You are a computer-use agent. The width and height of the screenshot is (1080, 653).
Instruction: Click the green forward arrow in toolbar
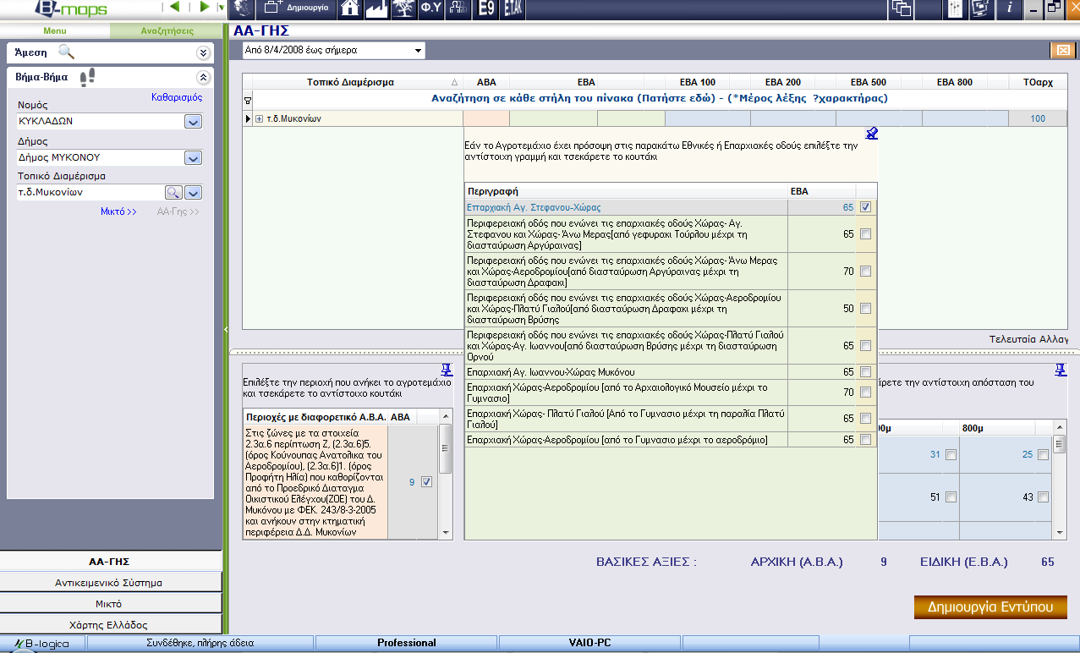pyautogui.click(x=204, y=8)
